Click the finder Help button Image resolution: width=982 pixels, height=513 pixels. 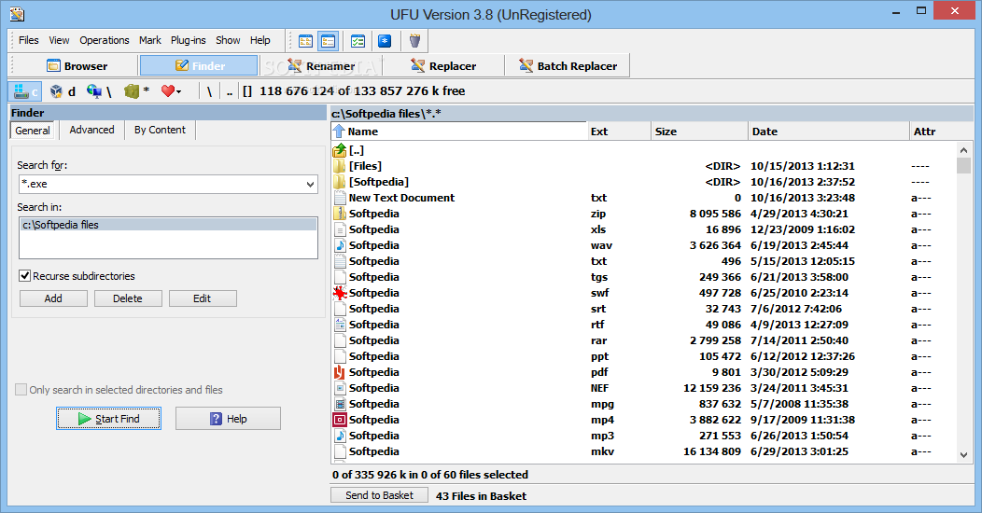click(x=228, y=419)
